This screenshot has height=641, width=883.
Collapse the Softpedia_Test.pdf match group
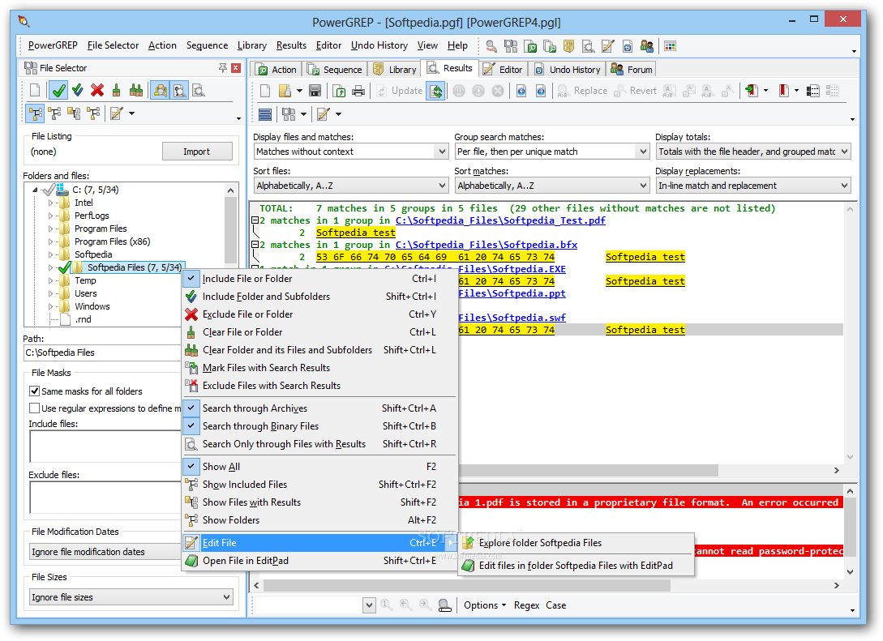[x=255, y=220]
